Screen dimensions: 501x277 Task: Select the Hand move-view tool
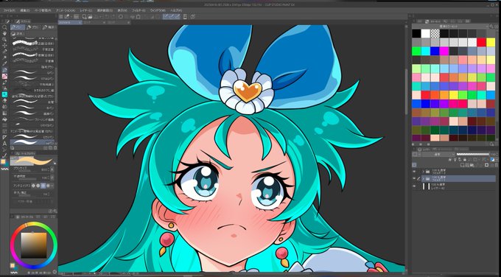(x=4, y=33)
